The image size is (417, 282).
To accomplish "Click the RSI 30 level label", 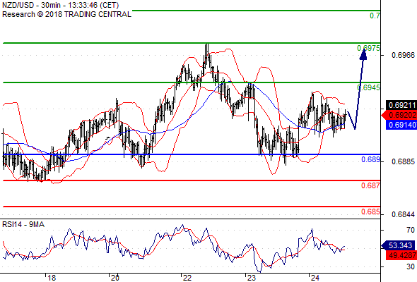I will pos(411,266).
